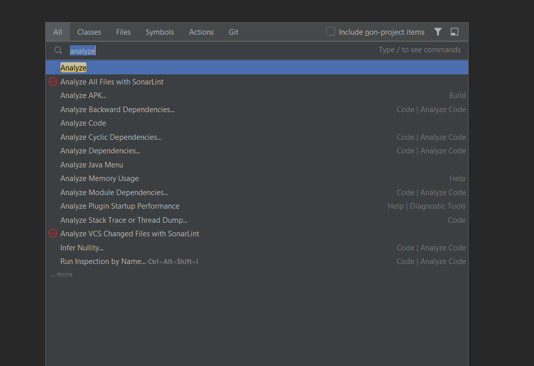The image size is (534, 366).
Task: Click the open-in-tool-window icon
Action: 454,31
